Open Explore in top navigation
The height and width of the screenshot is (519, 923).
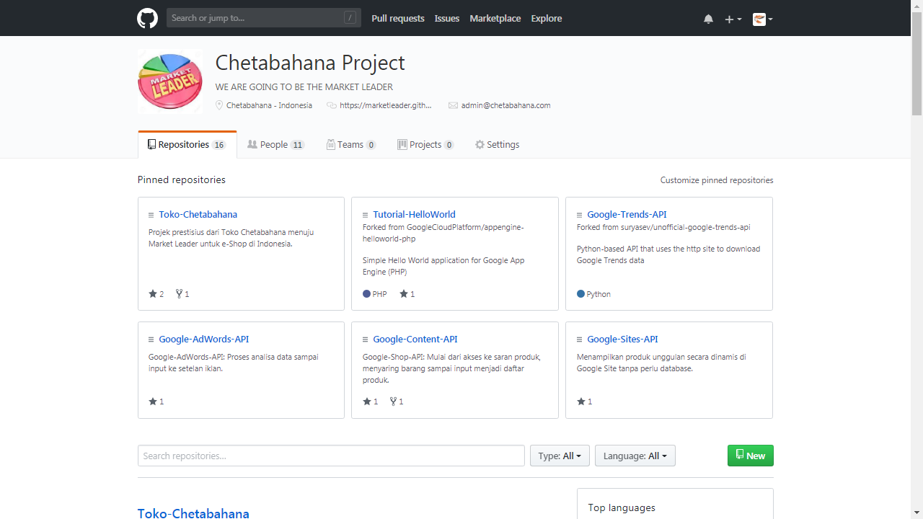click(547, 19)
